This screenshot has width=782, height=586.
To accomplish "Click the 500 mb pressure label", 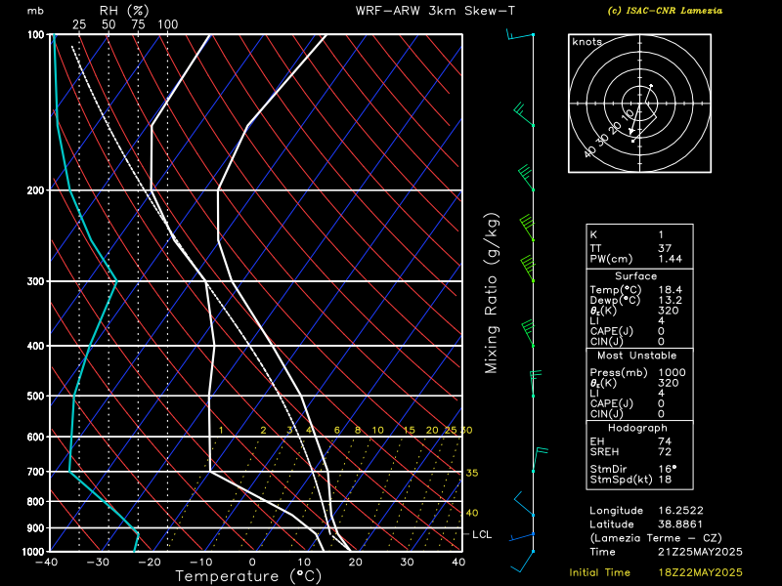I will coord(36,397).
